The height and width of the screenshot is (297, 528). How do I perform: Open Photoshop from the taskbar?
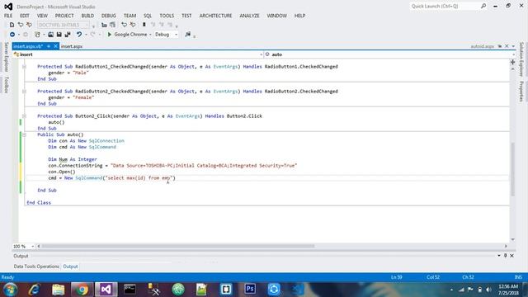250,290
